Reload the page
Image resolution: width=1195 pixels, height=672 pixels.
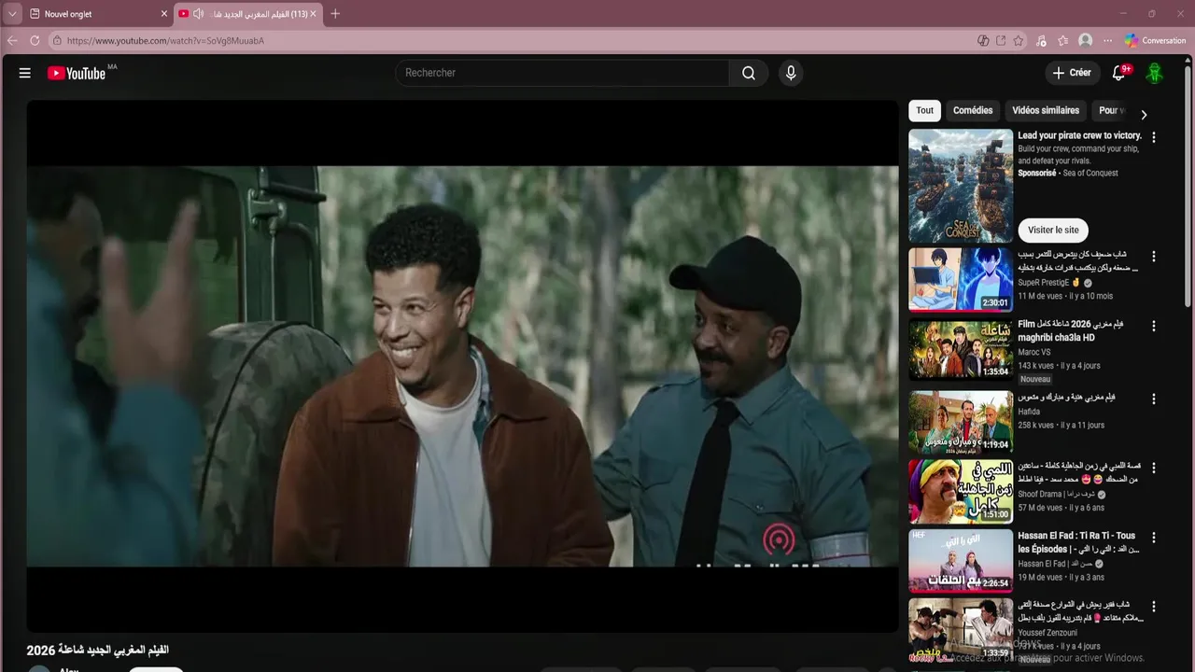(x=35, y=40)
